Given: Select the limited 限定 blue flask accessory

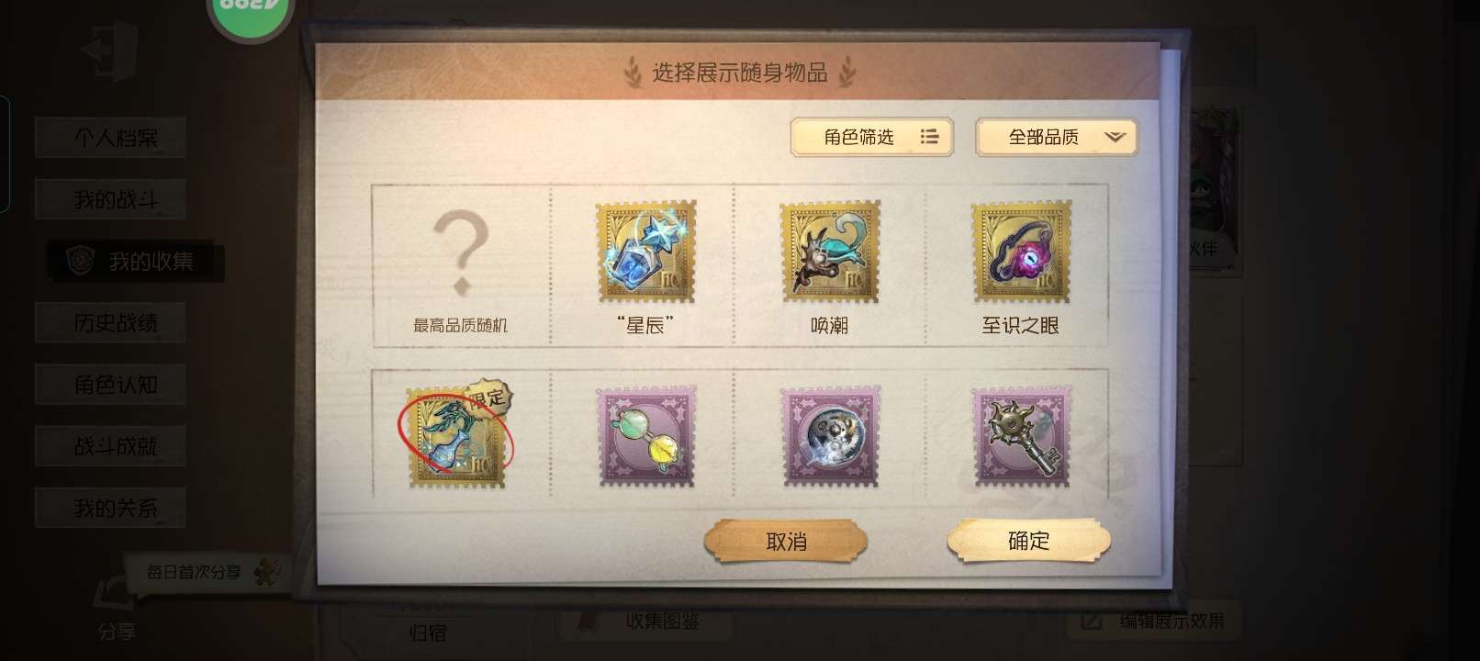Looking at the screenshot, I should coord(456,434).
